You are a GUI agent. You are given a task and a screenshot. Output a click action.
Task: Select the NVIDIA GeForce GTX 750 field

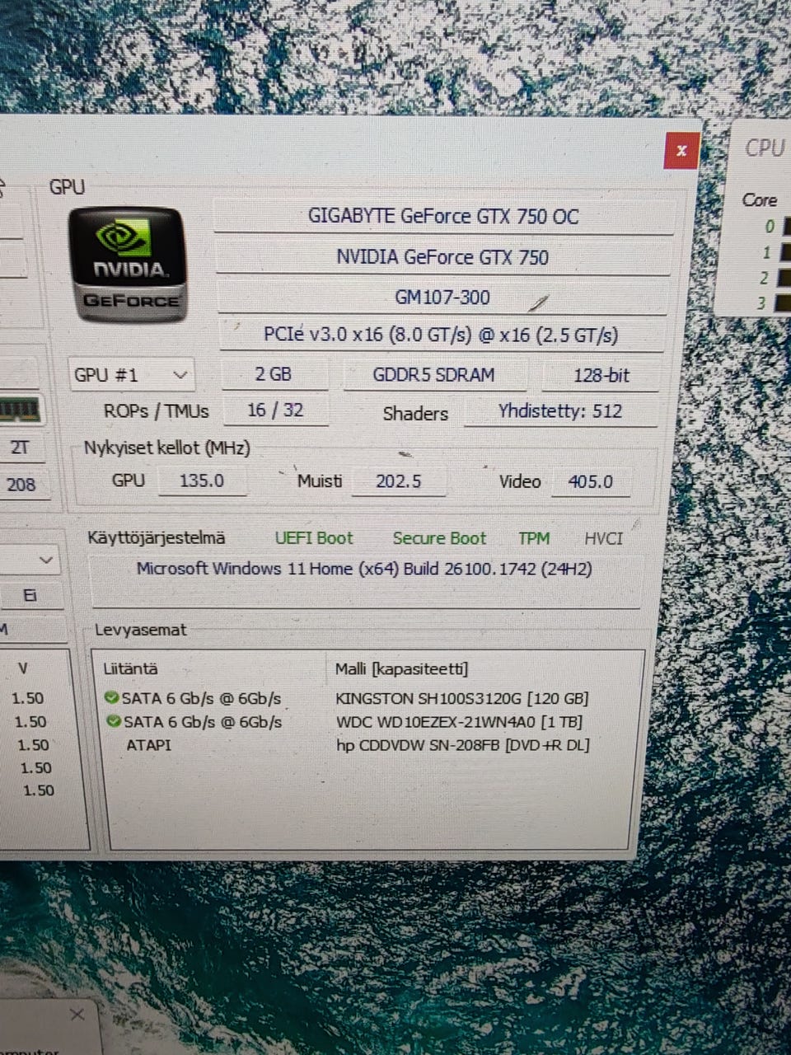point(442,257)
